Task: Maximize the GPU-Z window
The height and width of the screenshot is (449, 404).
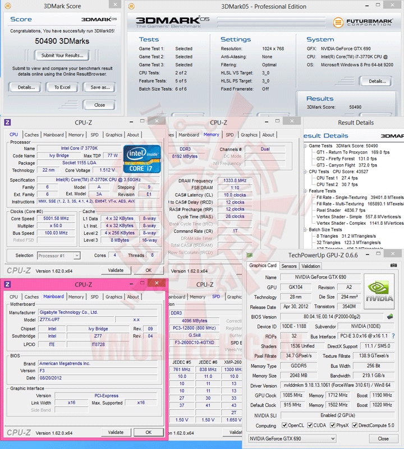Action: [x=379, y=254]
